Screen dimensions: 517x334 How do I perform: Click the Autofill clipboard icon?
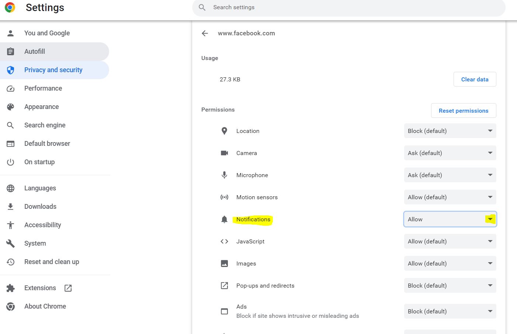(11, 52)
